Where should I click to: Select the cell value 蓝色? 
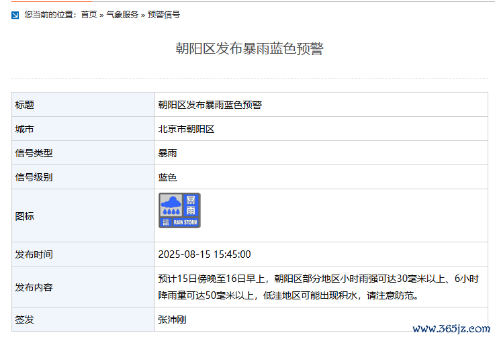167,177
